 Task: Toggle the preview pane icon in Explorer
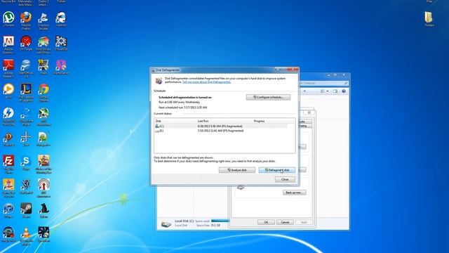(x=335, y=91)
